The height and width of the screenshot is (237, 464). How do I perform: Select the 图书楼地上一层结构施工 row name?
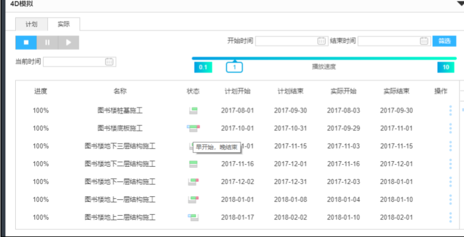point(120,199)
